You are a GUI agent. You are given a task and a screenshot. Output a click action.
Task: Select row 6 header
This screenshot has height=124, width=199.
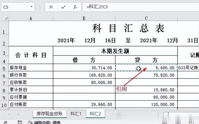click(4, 75)
